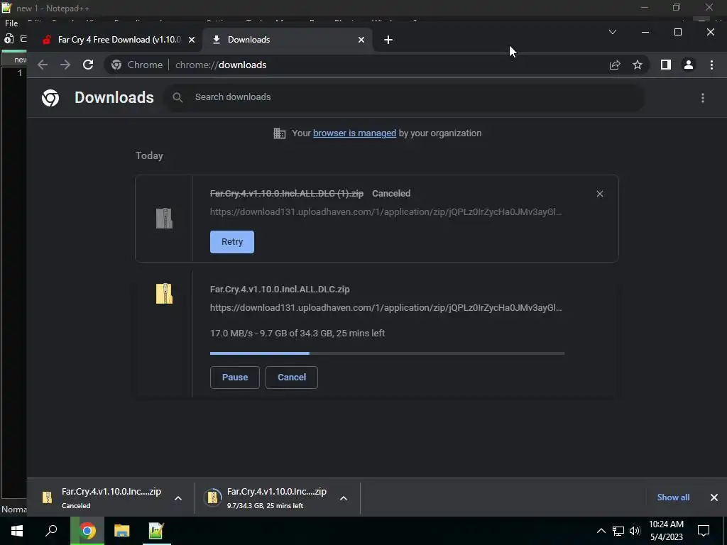The image size is (727, 545).
Task: Open the Chrome profile avatar menu
Action: point(689,65)
